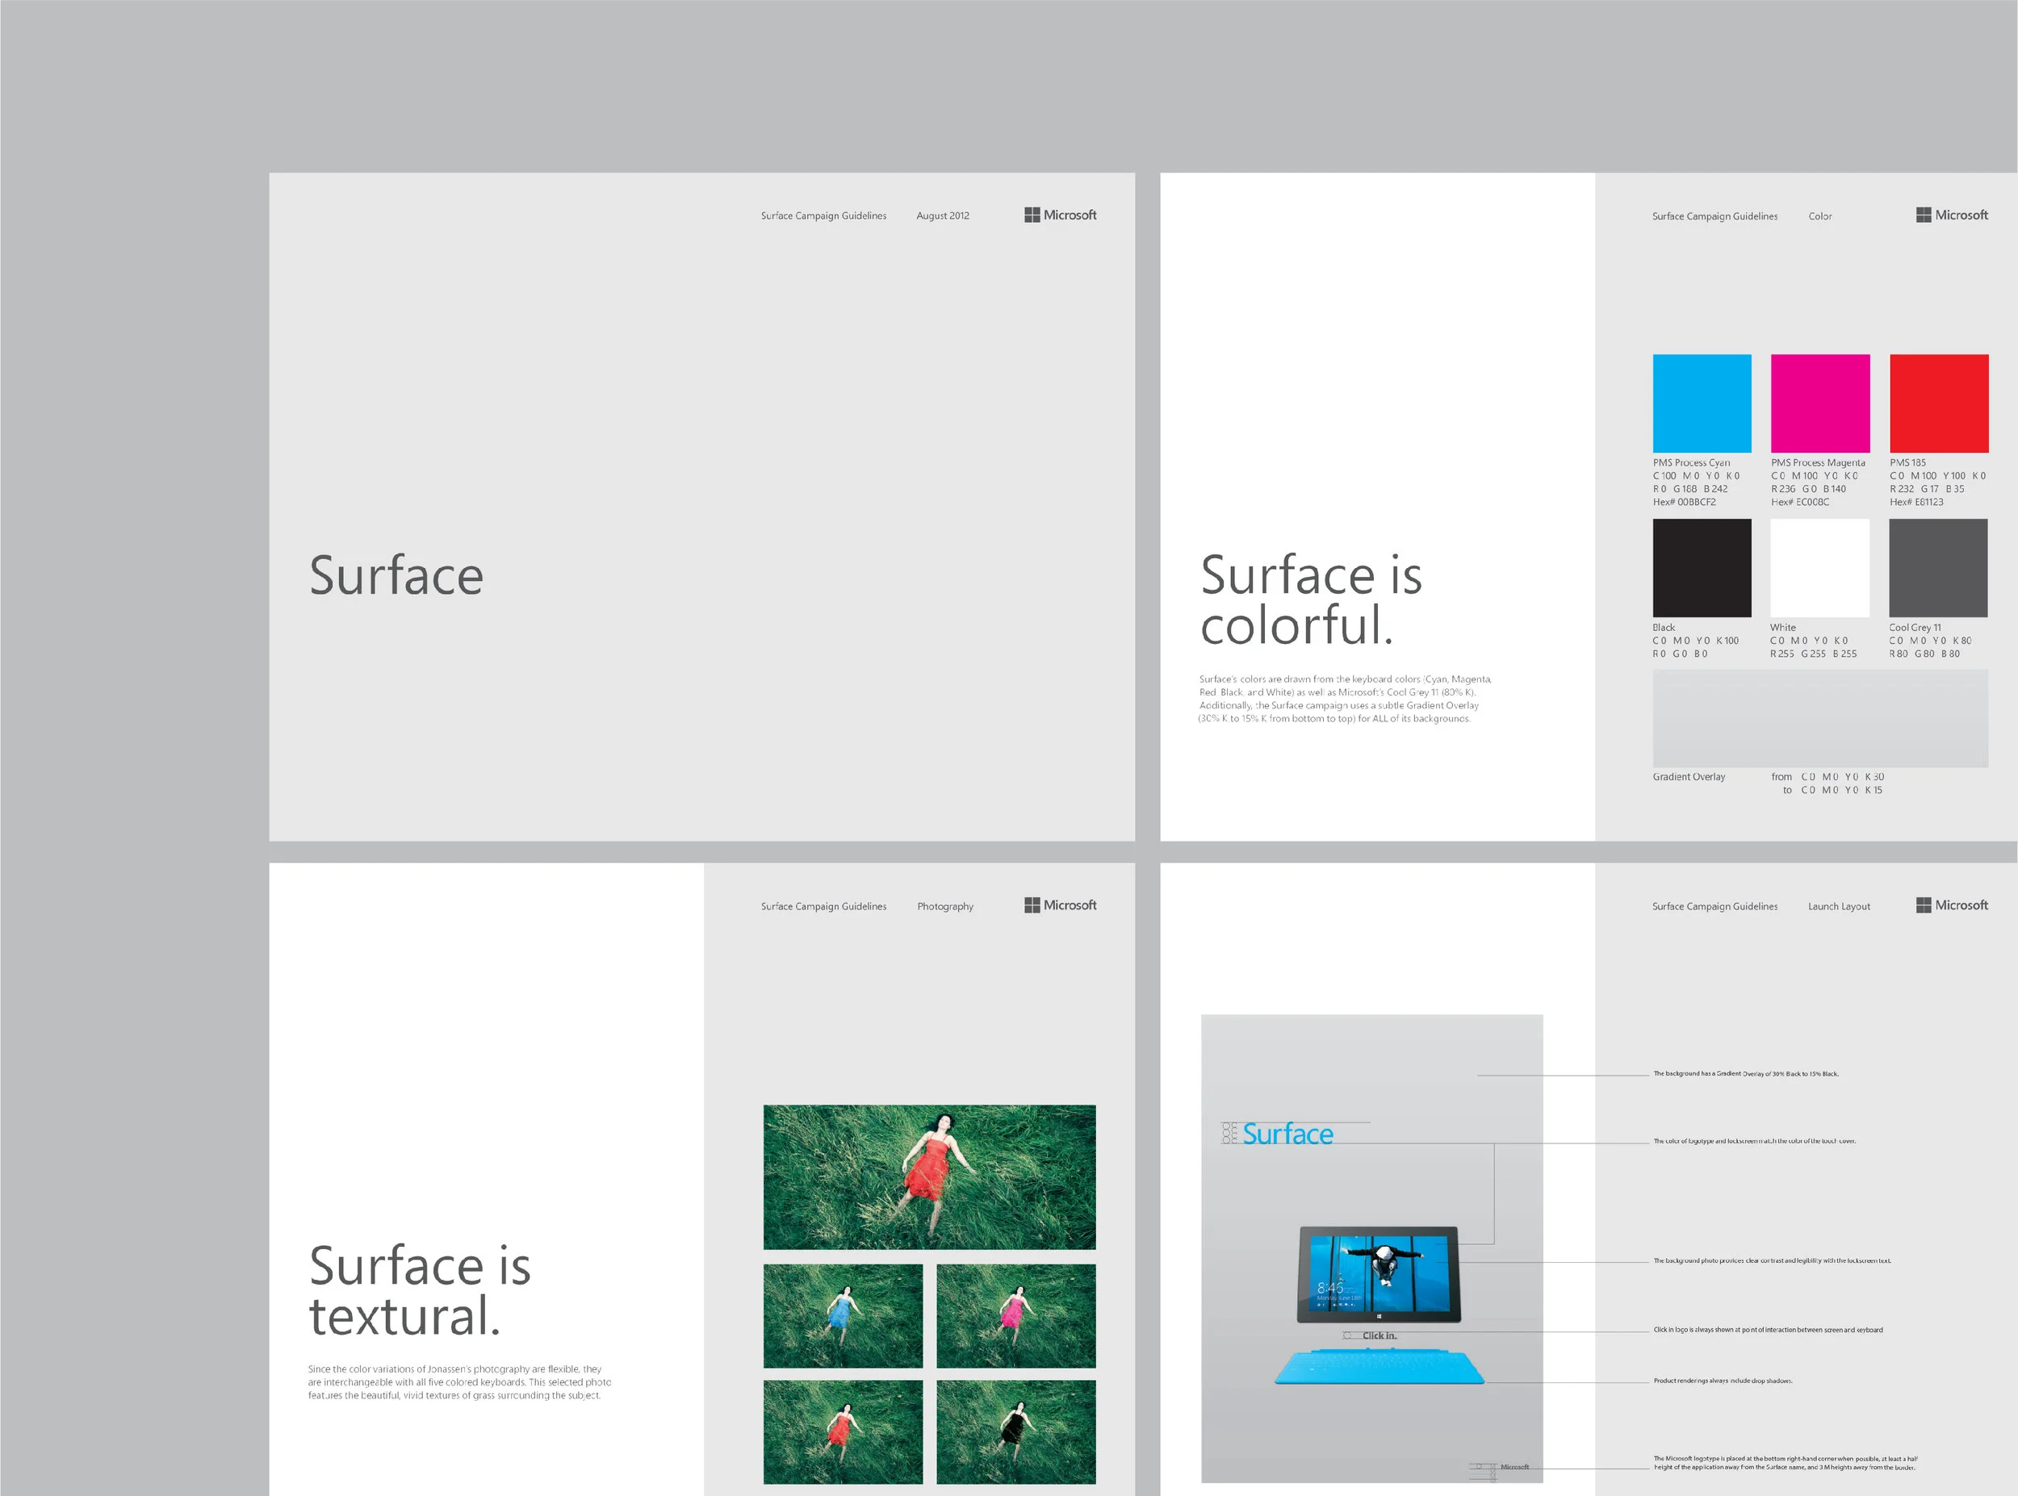Click the 'Surface is colorful.' heading
2018x1496 pixels.
coord(1312,600)
